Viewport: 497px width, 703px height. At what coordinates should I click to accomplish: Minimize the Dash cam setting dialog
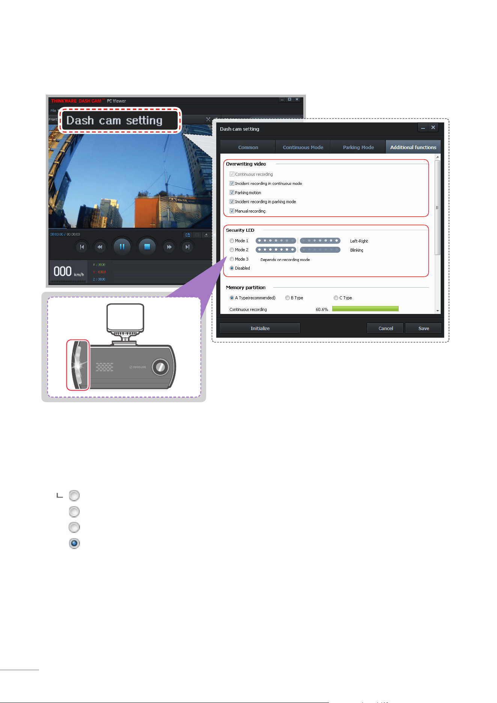coord(423,128)
